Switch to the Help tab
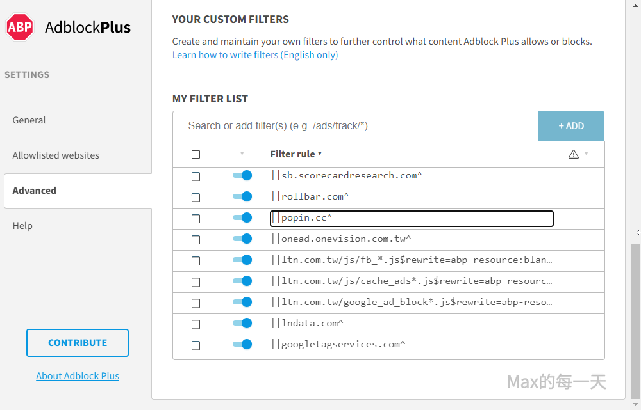The image size is (641, 410). coord(22,226)
